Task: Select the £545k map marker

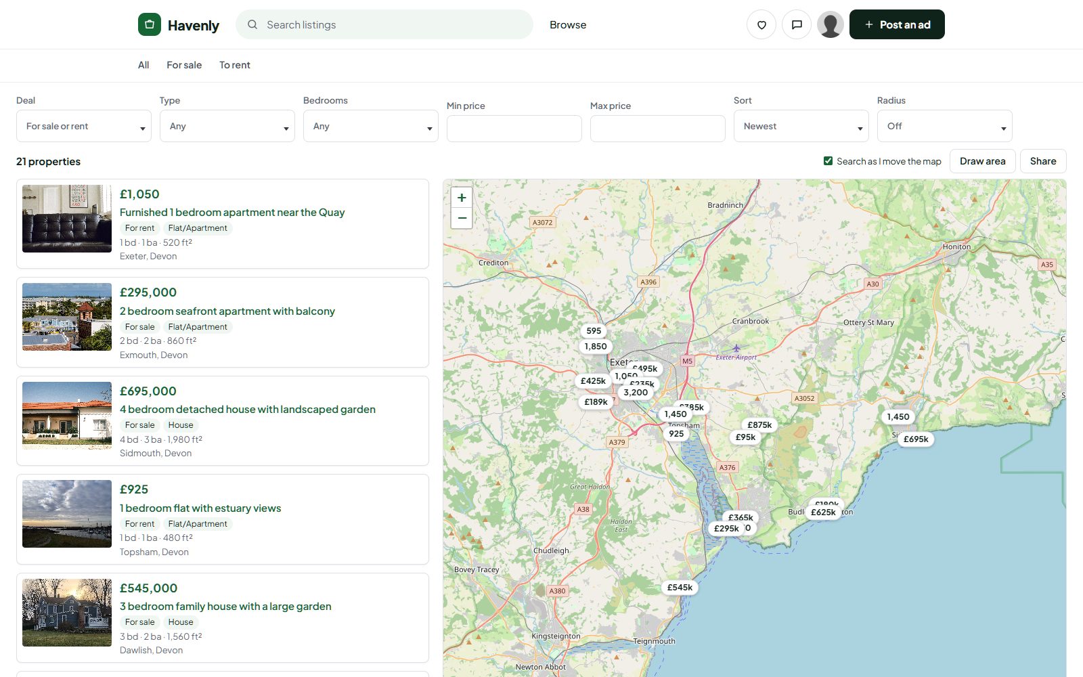Action: click(x=680, y=588)
